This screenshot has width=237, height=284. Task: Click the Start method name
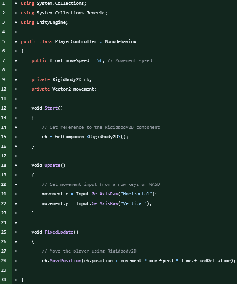[x=51, y=108]
